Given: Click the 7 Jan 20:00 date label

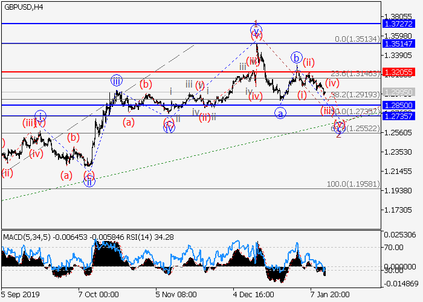Looking at the screenshot, I should [x=330, y=295].
